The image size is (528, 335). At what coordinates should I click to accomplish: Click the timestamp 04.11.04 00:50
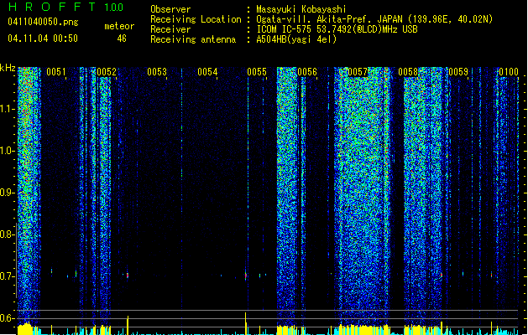point(43,39)
